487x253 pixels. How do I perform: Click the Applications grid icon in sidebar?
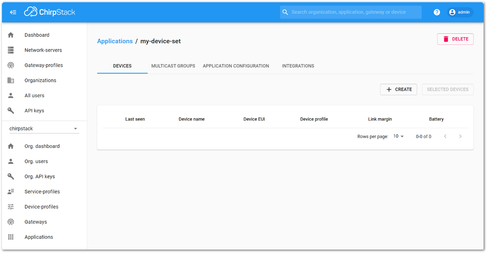11,237
